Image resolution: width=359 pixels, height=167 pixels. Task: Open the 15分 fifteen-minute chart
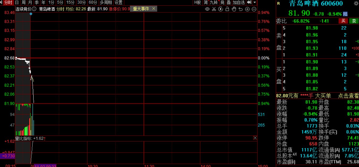[70, 2]
